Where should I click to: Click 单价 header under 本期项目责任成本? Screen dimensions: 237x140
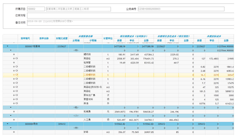pyautogui.click(x=172, y=40)
